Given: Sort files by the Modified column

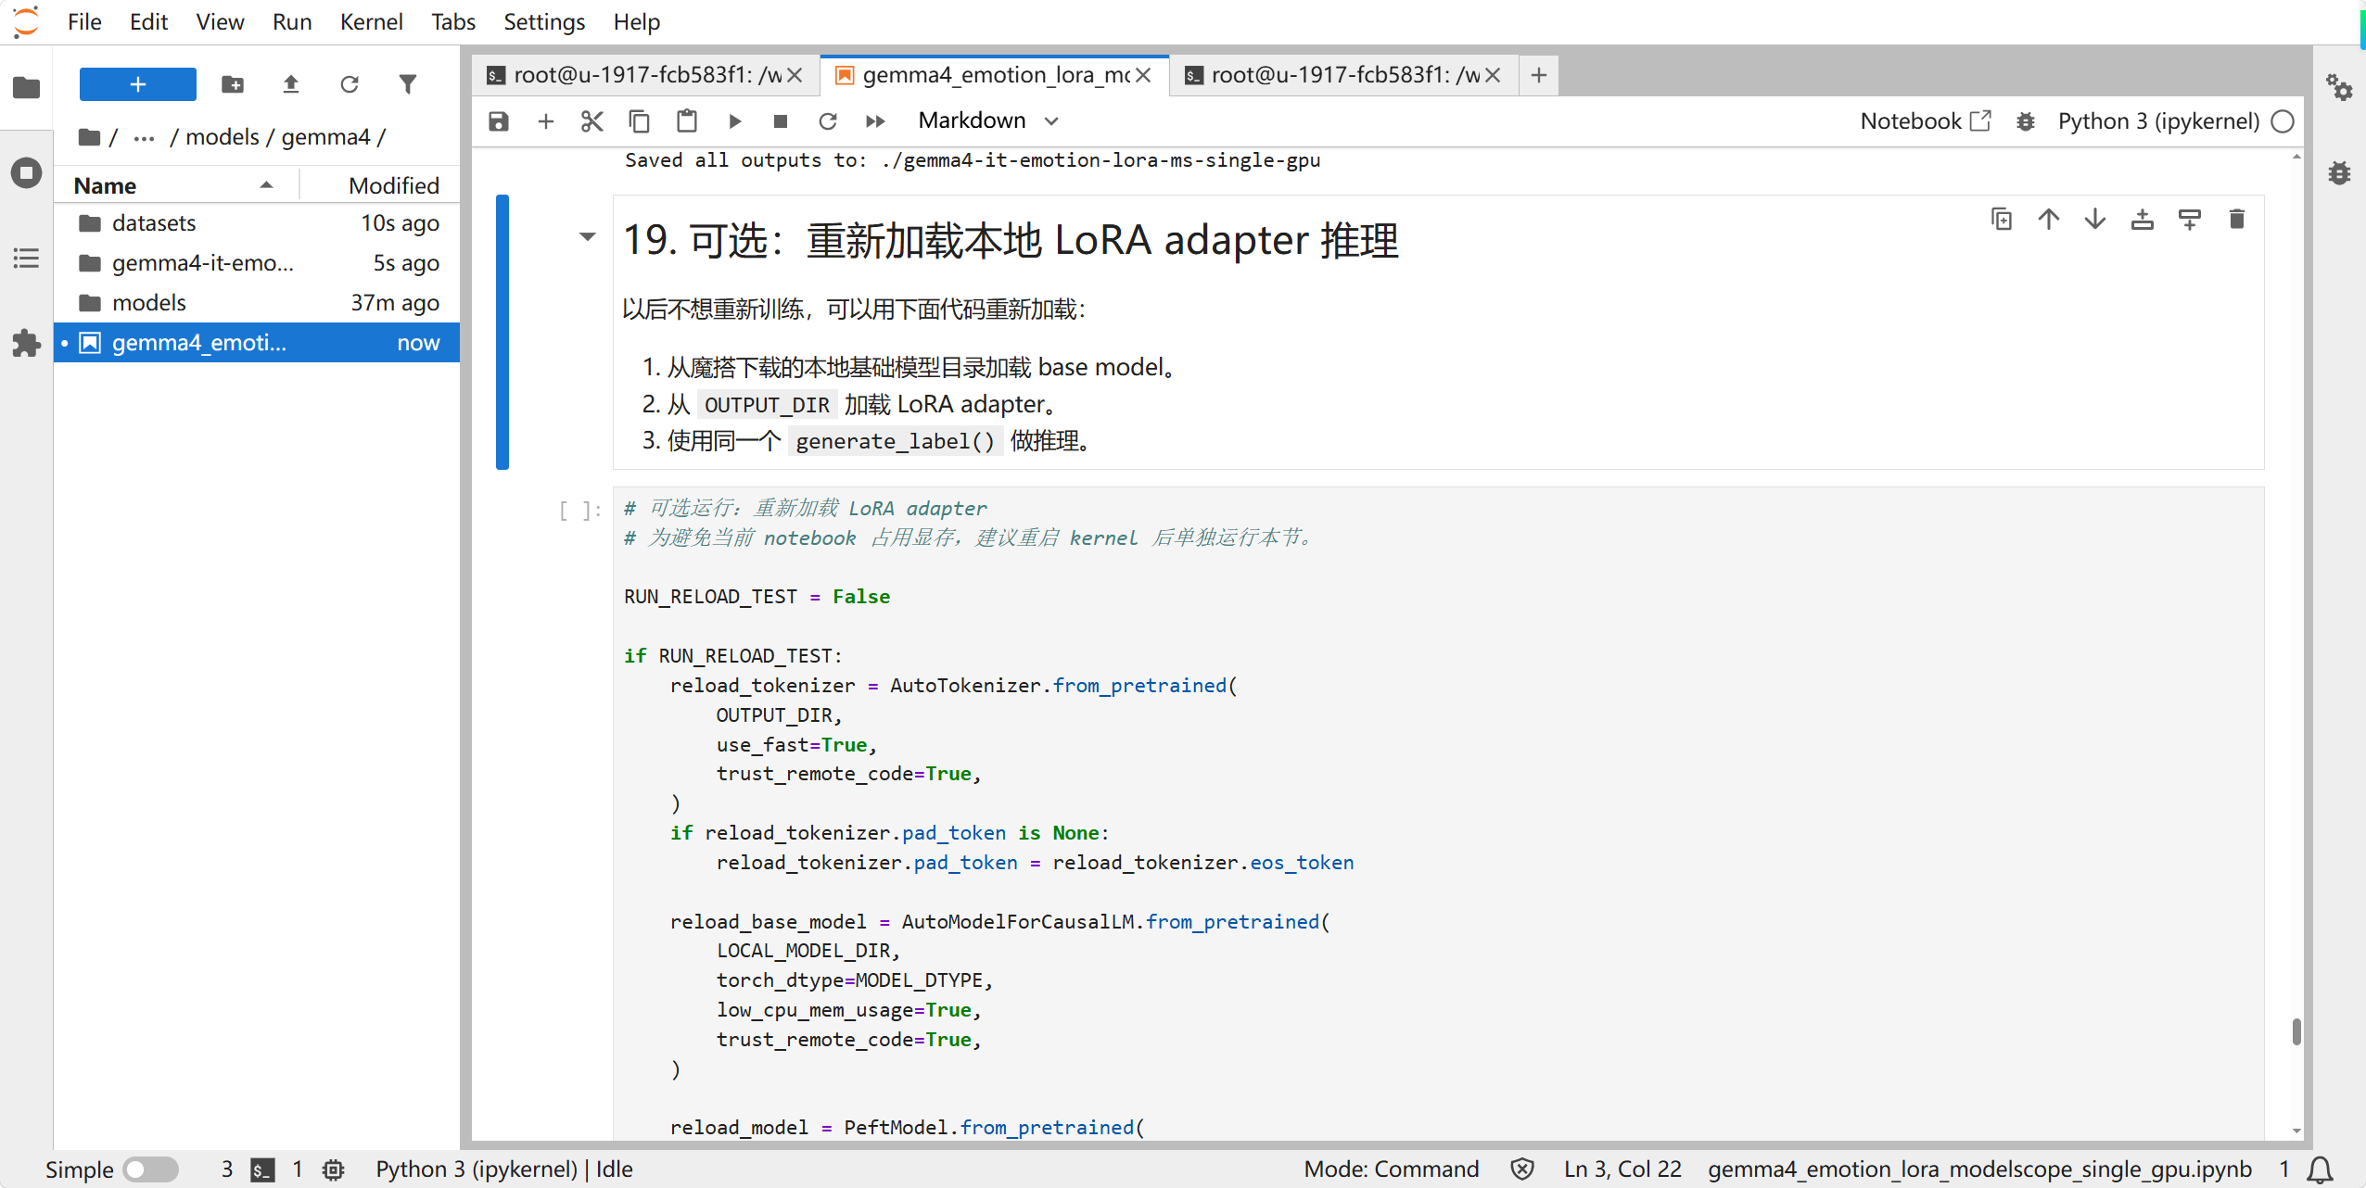Looking at the screenshot, I should 393,185.
